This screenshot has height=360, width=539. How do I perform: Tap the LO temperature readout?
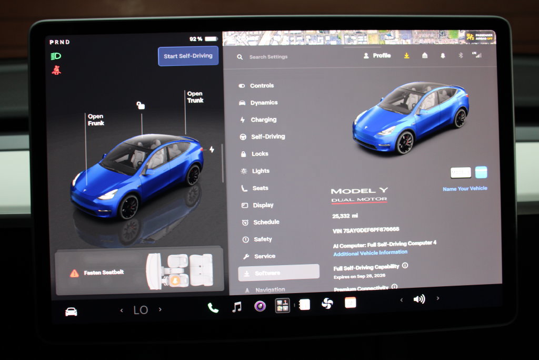point(141,310)
